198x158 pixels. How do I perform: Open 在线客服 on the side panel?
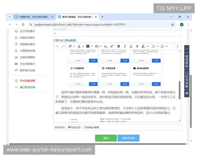click(187, 80)
